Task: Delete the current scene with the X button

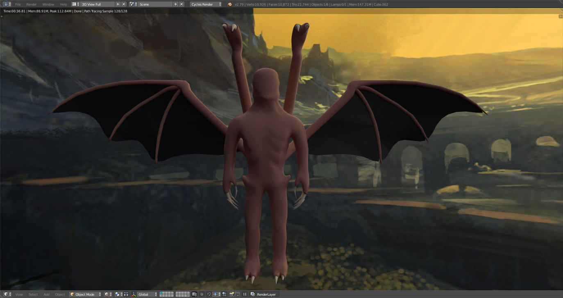Action: (182, 4)
